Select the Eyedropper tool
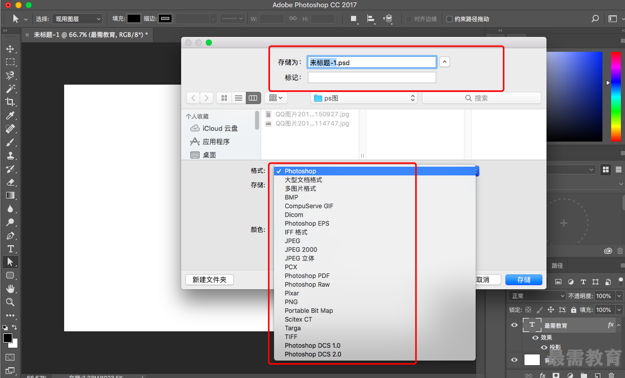625x378 pixels. 10,116
